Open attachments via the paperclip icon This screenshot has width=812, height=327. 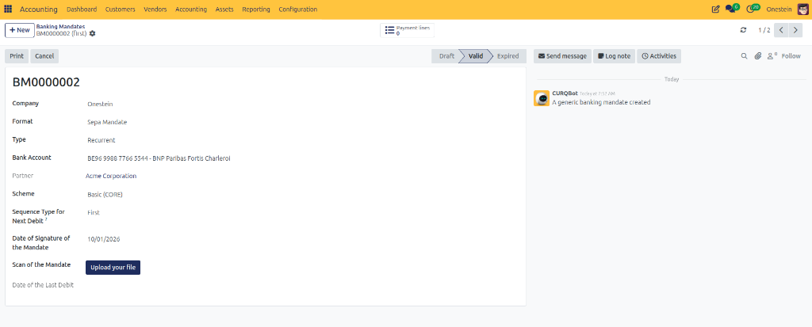(757, 56)
